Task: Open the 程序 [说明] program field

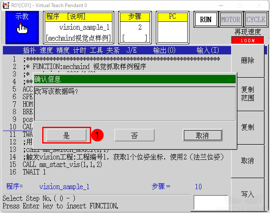Action: [79, 28]
